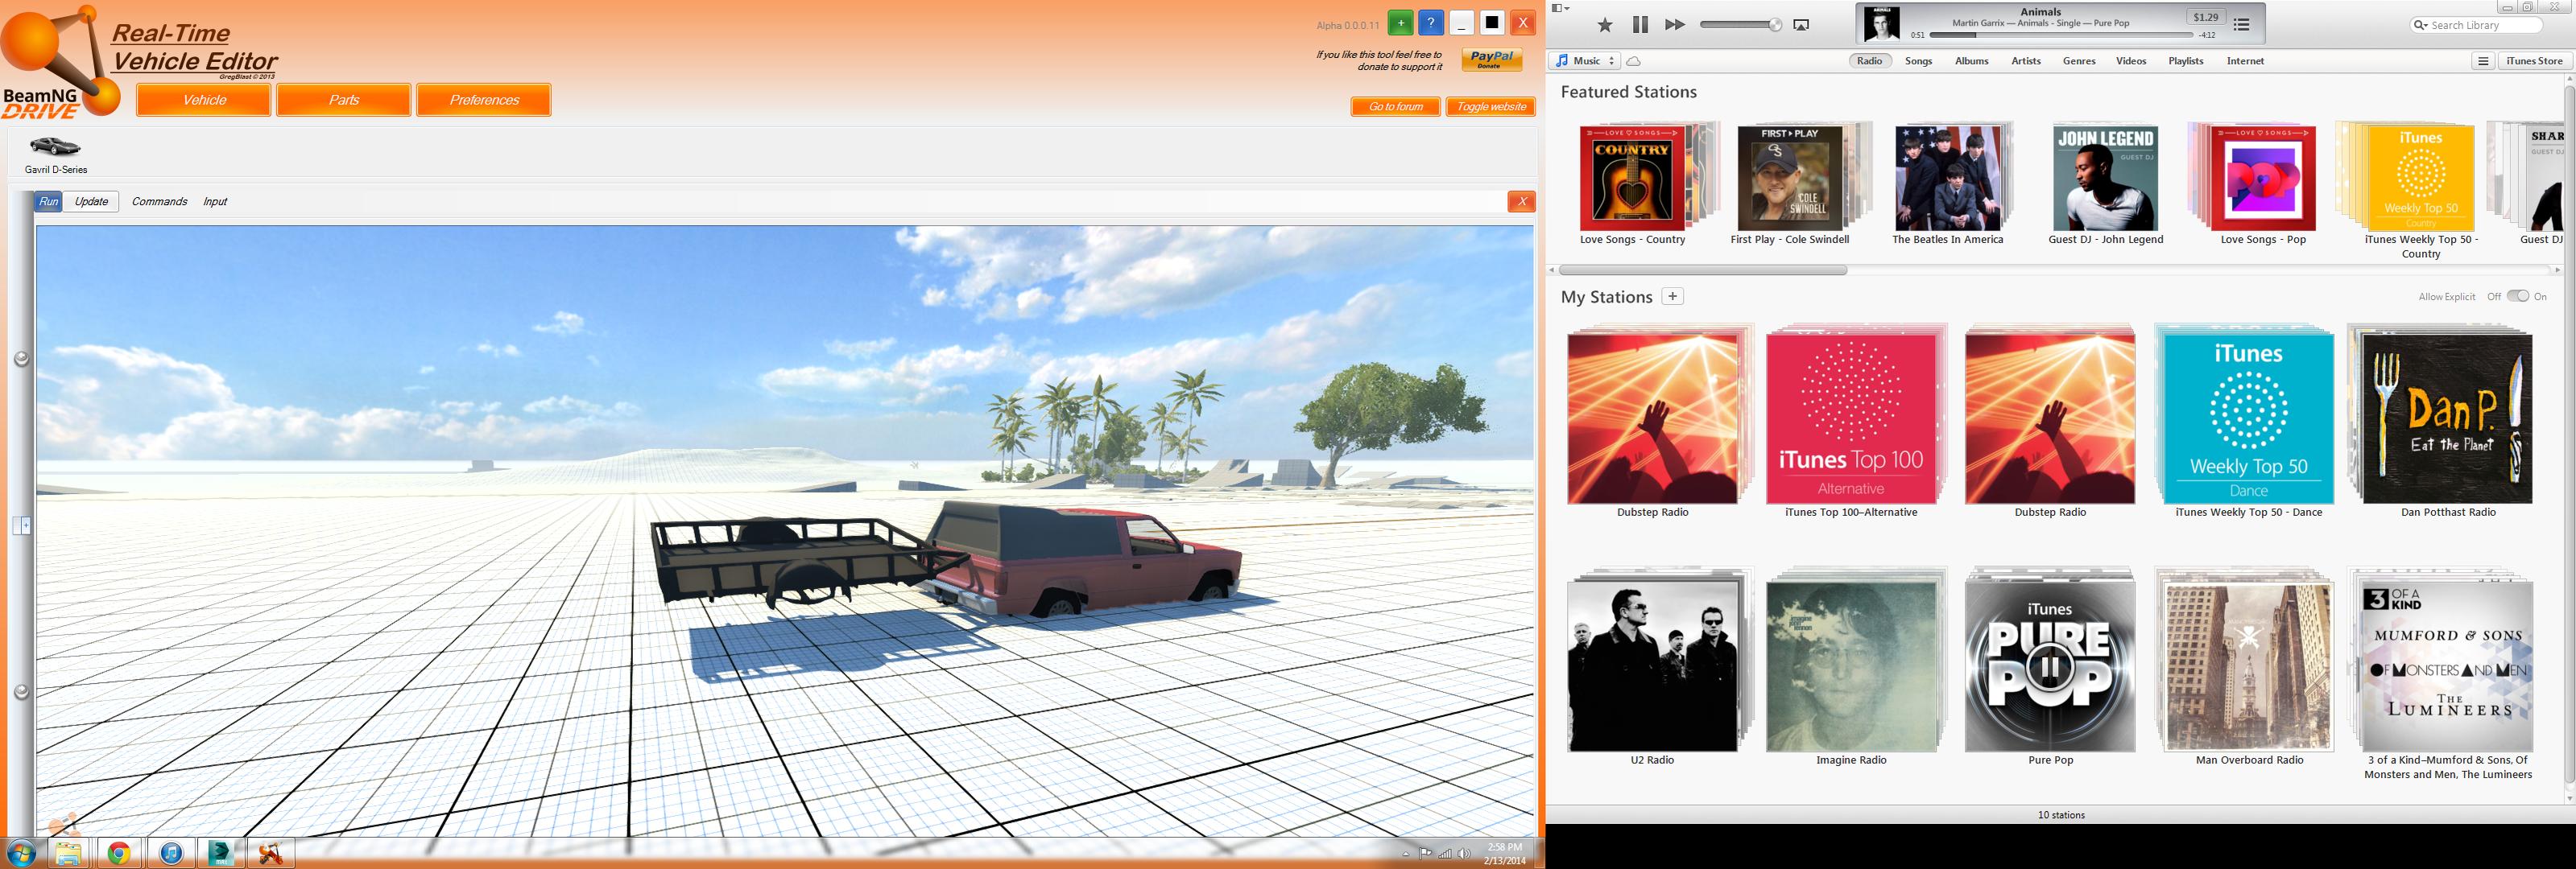Play Guest DJ - John Legend station
2576x869 pixels.
2105,178
